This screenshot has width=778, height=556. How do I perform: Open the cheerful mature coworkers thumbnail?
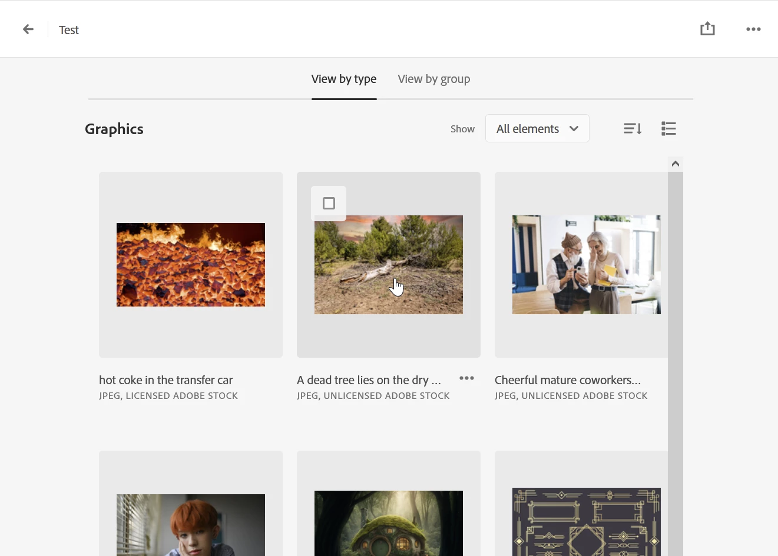click(586, 265)
